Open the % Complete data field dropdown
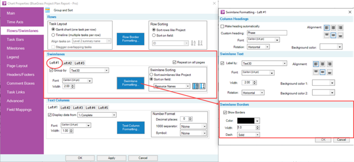Screen dimensions: 354x162 pyautogui.click(x=97, y=115)
